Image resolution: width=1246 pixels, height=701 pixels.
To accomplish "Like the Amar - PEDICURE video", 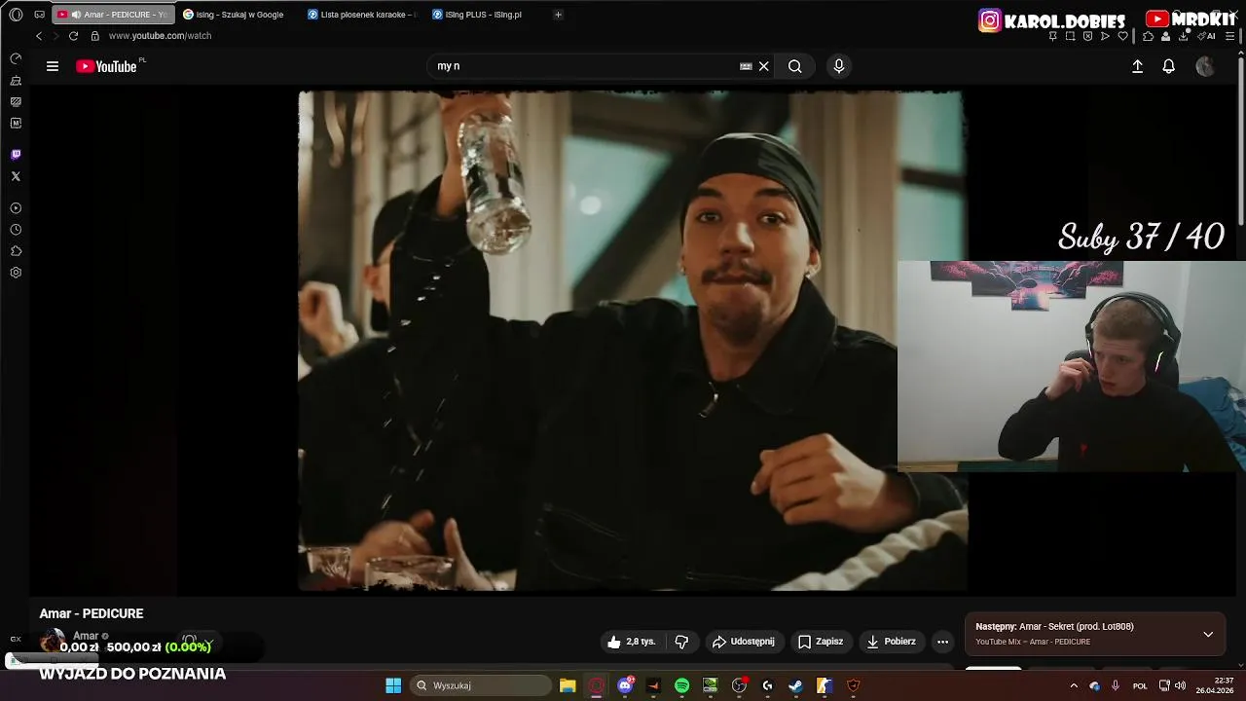I will 631,642.
